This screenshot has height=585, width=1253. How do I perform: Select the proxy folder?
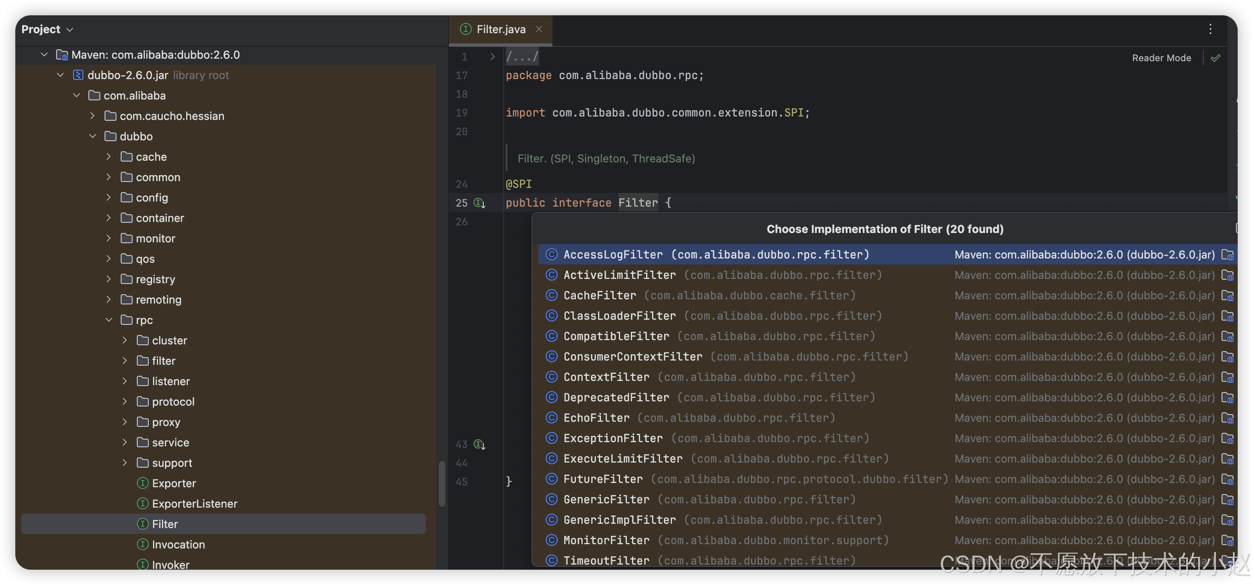coord(159,422)
